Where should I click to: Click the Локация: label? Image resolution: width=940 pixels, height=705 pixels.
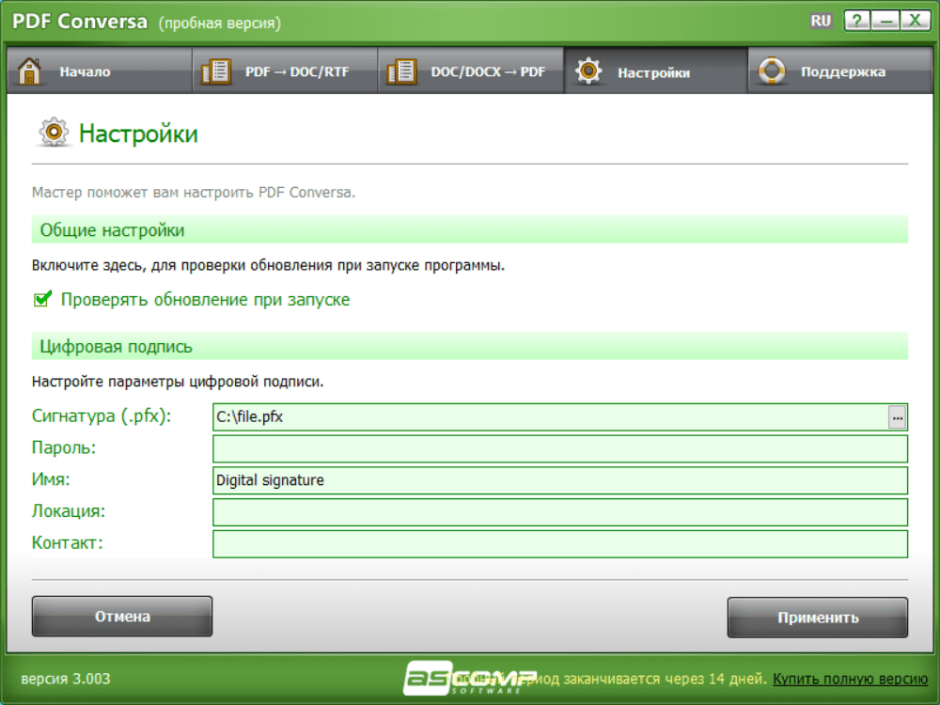(x=69, y=510)
